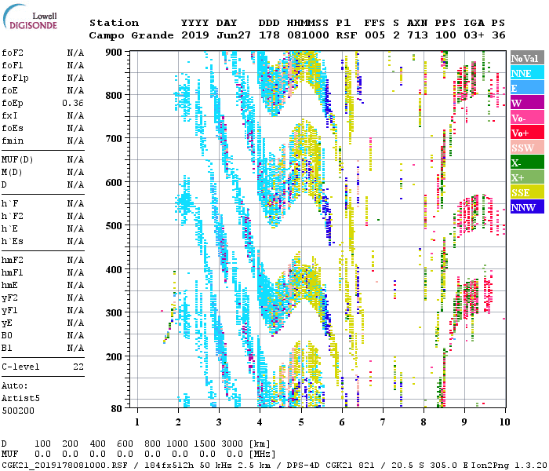
Task: Select the Vo- pink legend swatch
Action: click(x=527, y=118)
